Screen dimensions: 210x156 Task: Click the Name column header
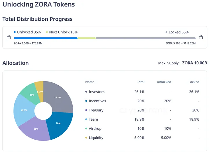[90, 82]
